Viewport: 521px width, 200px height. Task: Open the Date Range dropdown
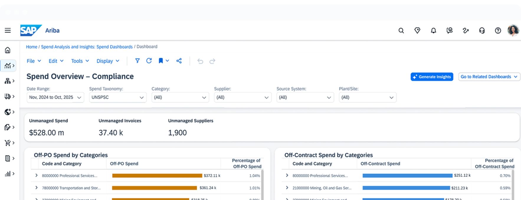click(x=55, y=97)
